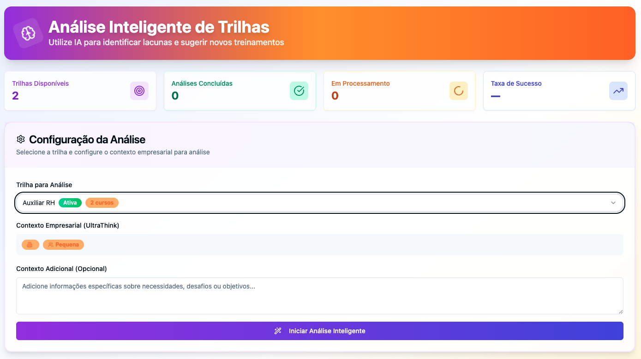Click the trending arrow icon on Taxa de Sucesso
Image resolution: width=641 pixels, height=359 pixels.
(618, 91)
